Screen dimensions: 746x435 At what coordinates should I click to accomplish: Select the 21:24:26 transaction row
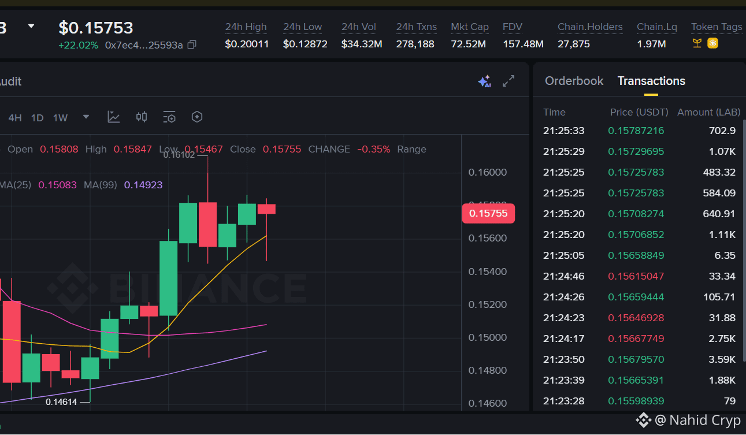pyautogui.click(x=639, y=297)
